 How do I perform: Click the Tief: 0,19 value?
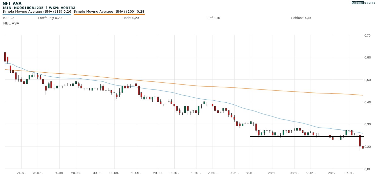click(x=213, y=18)
